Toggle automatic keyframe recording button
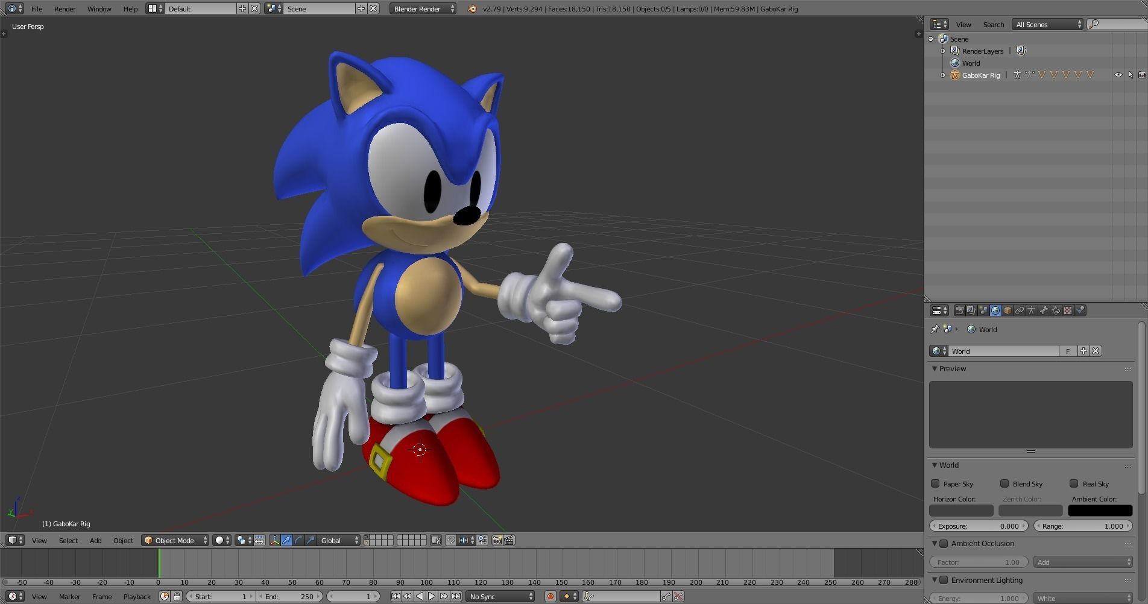Image resolution: width=1148 pixels, height=604 pixels. [550, 596]
